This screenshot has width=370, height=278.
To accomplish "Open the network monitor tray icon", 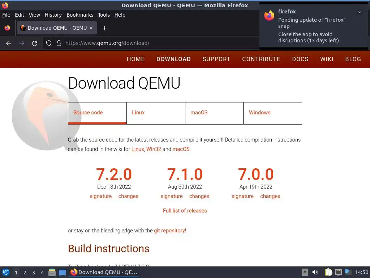I will (338, 272).
